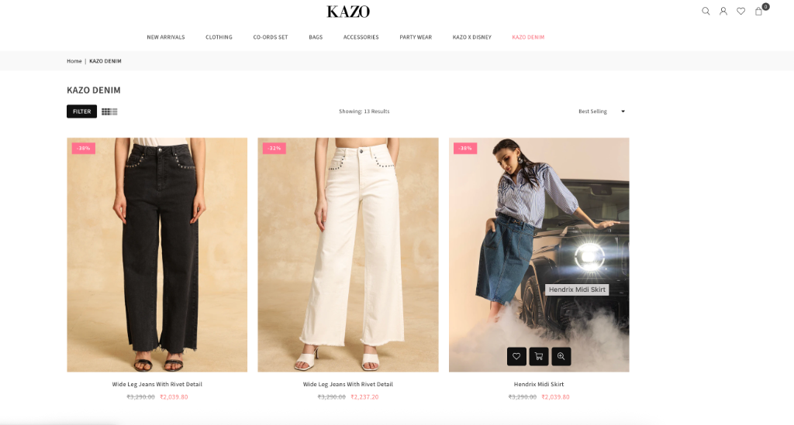Quick view Hendrix Midi Skirt zoom icon
794x425 pixels.
pos(561,356)
